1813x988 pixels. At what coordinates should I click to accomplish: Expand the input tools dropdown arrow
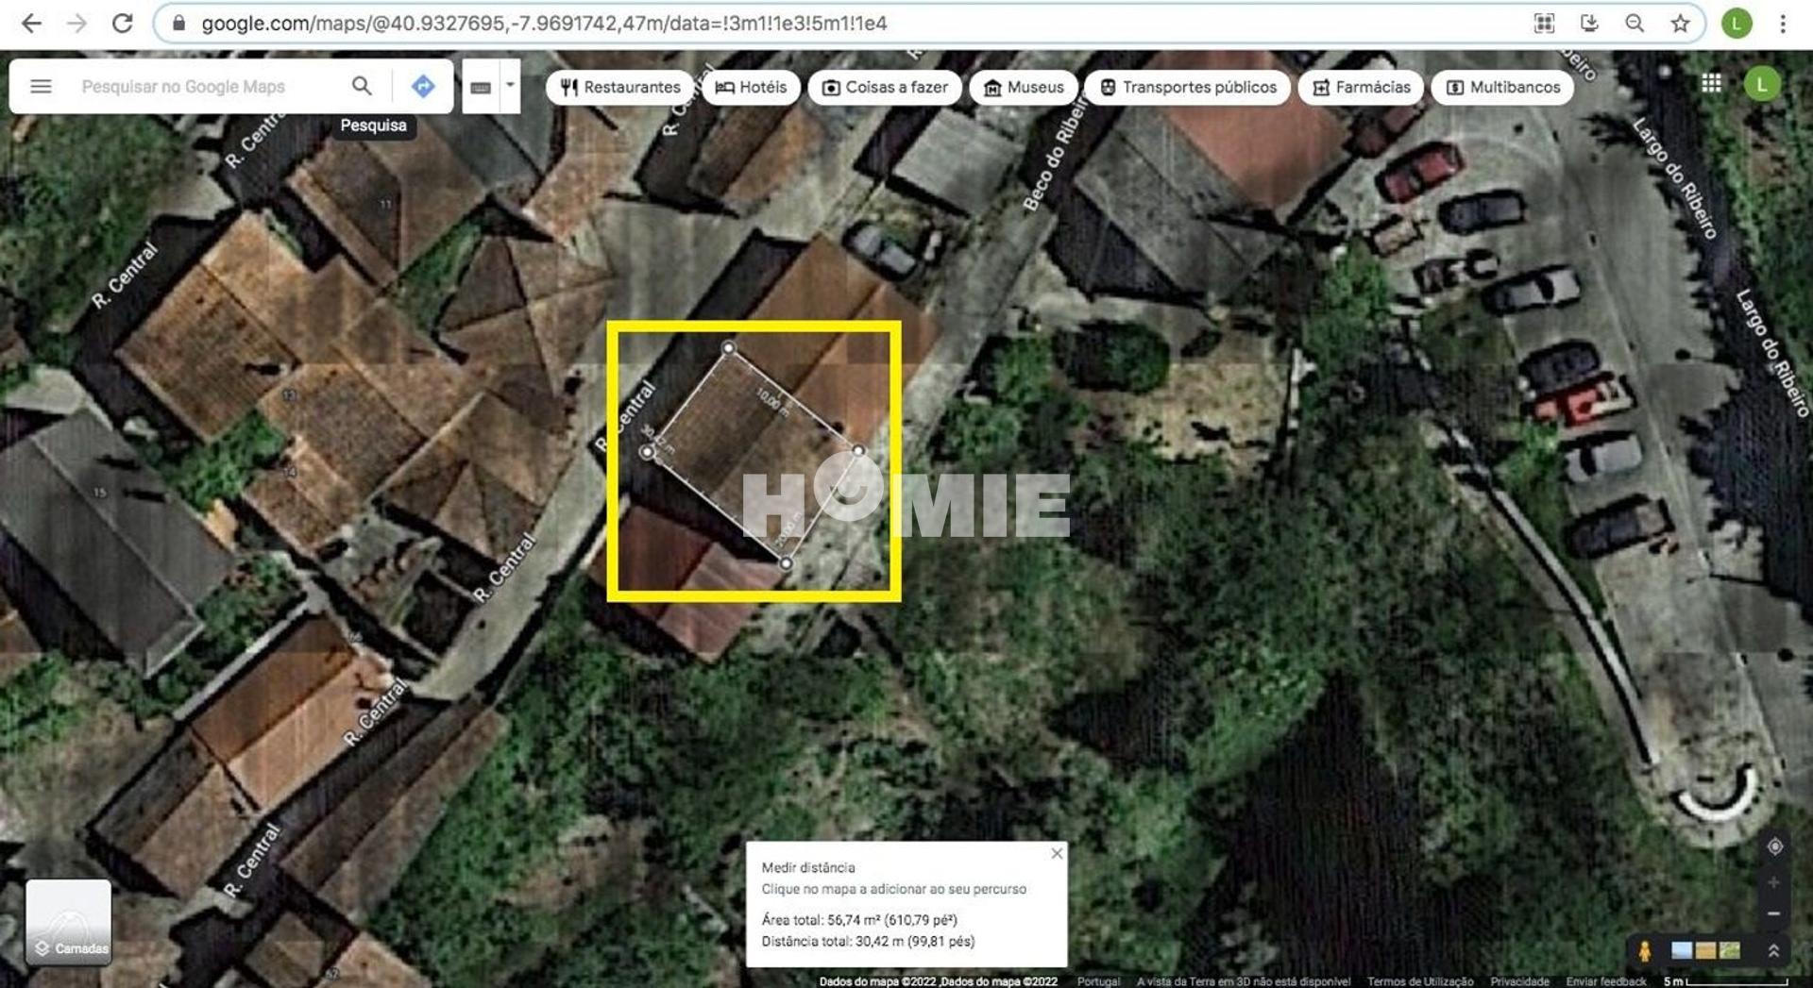click(510, 85)
